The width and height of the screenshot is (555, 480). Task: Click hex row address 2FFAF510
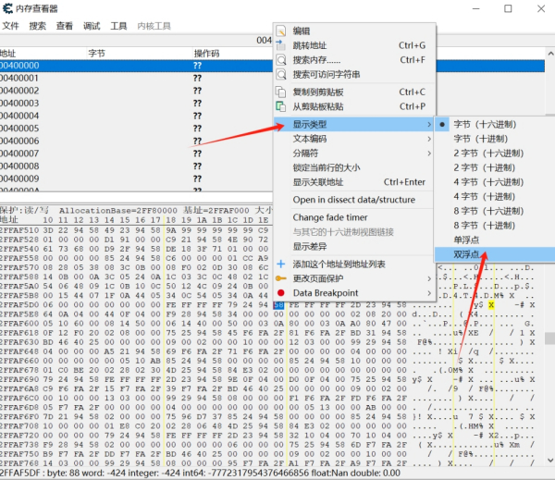[x=19, y=230]
